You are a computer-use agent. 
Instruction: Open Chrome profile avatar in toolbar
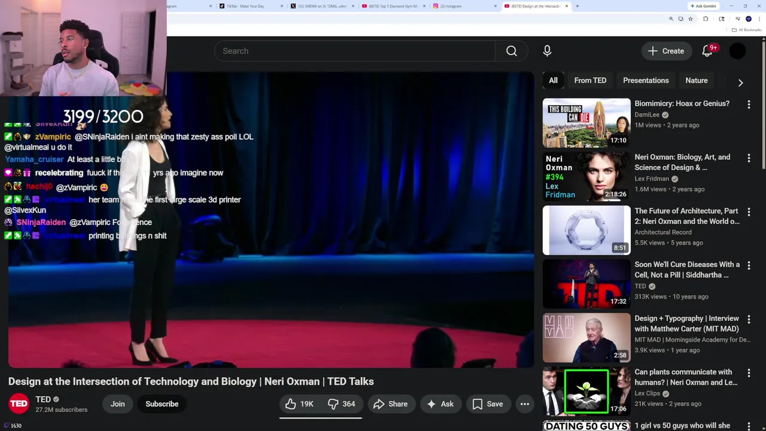[x=748, y=19]
